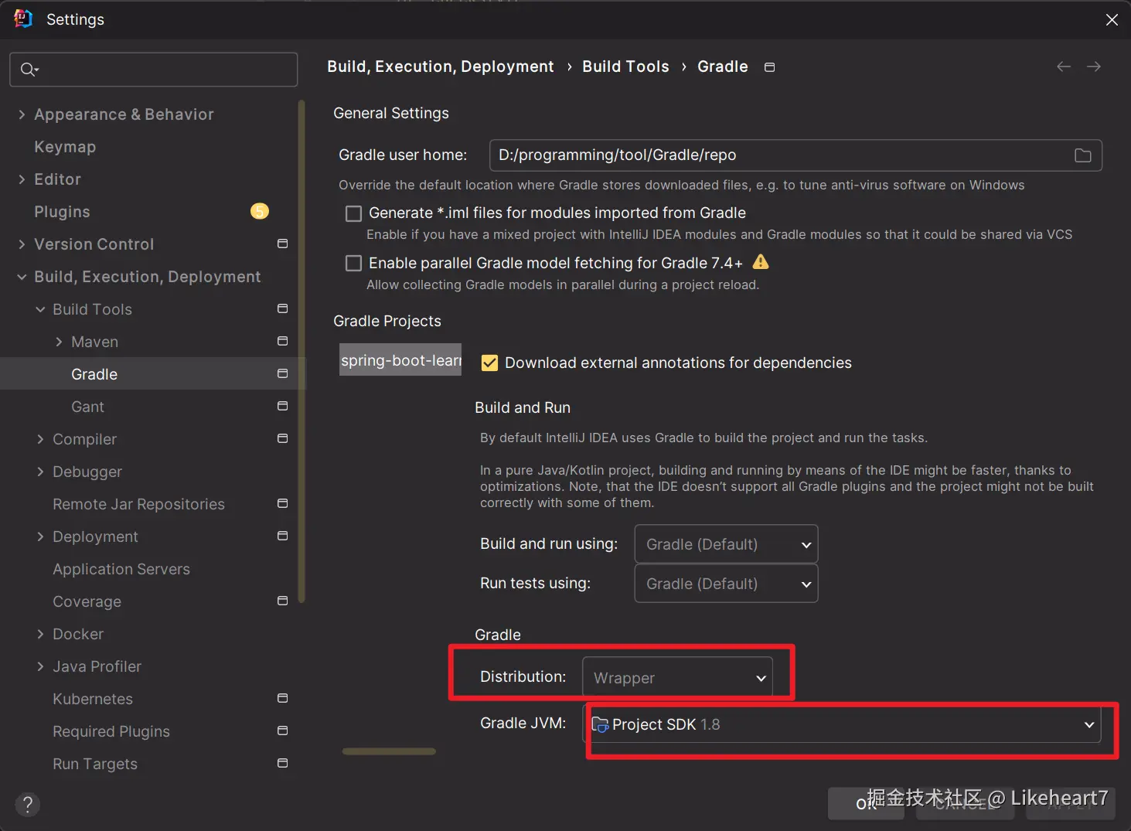Click the project-level icon on the Coverage row

pyautogui.click(x=282, y=601)
